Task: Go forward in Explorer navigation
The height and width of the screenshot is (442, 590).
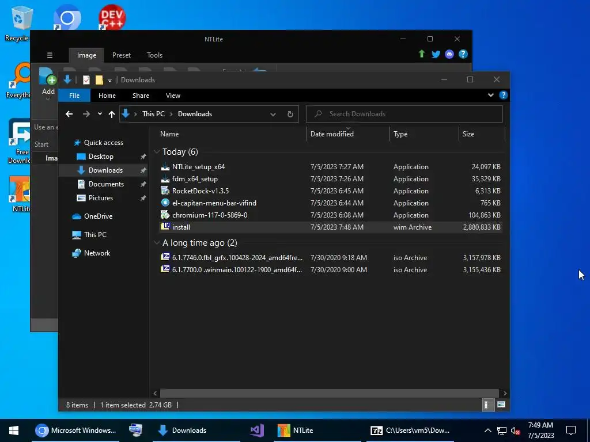Action: [86, 114]
